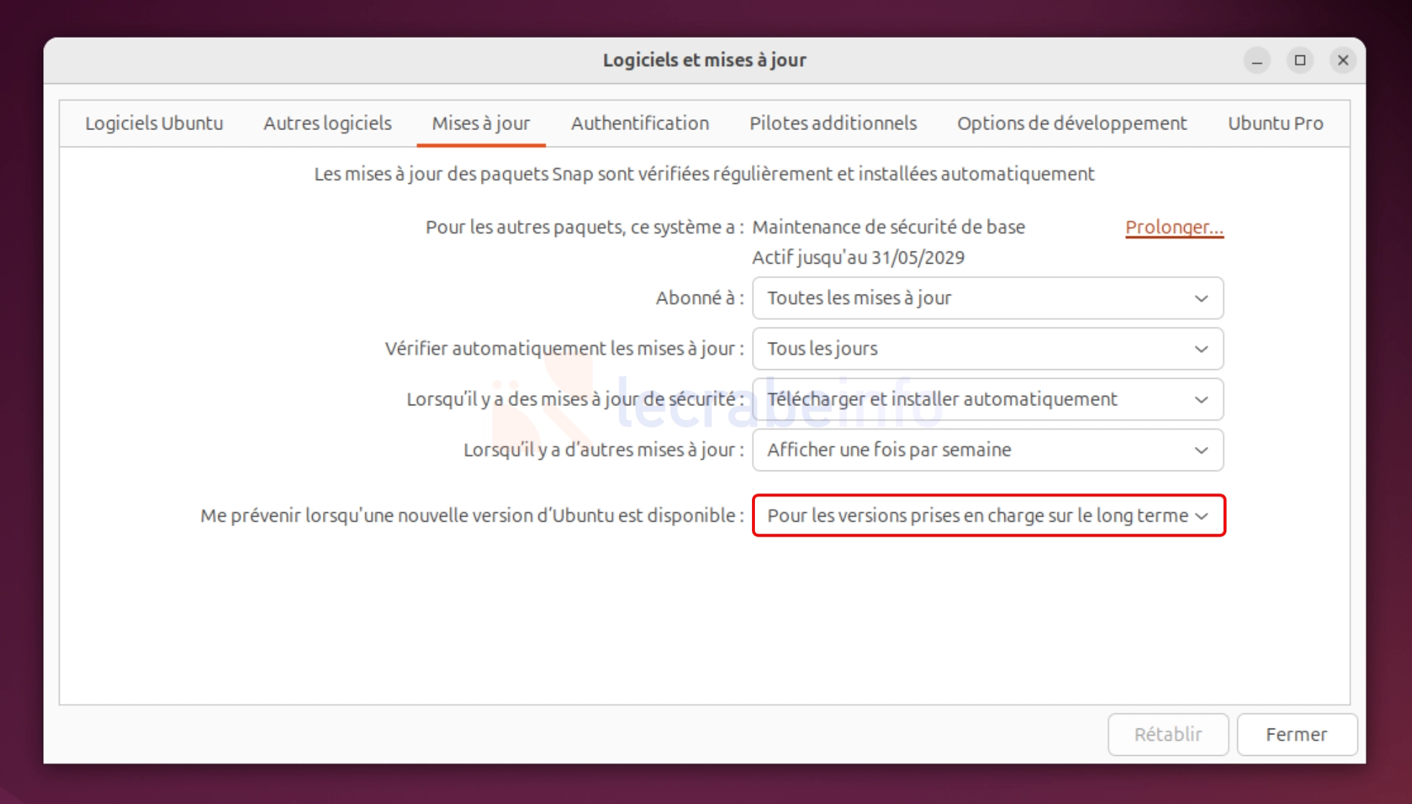Open the security updates action dropdown
This screenshot has height=804, width=1412.
(988, 399)
